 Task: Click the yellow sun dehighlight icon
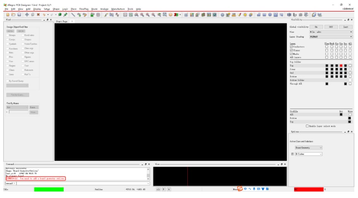(x=245, y=15)
